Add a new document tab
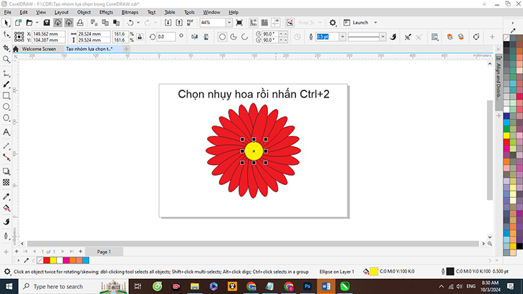This screenshot has height=294, width=523. point(126,49)
